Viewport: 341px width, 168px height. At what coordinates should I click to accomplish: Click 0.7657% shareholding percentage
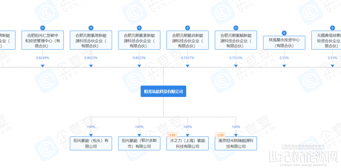(188, 58)
